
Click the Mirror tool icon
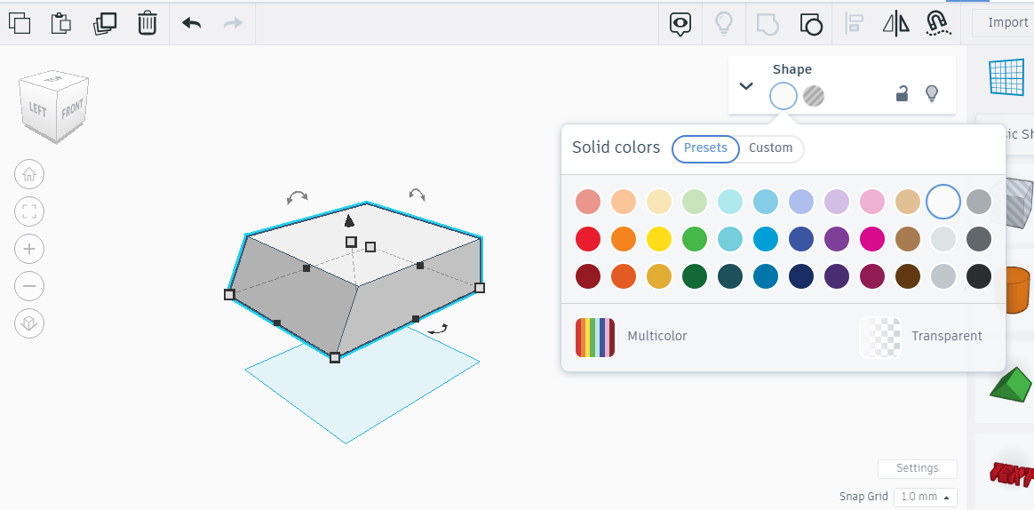(896, 24)
